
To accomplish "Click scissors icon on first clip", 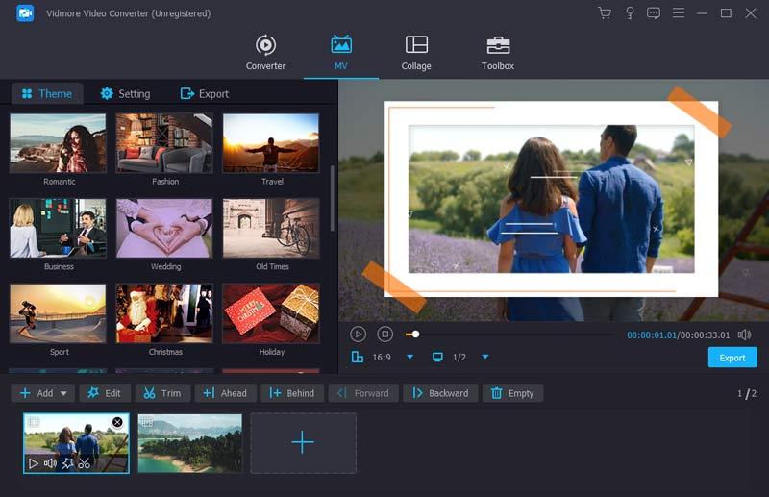I will click(84, 463).
